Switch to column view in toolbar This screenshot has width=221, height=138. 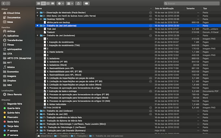[48, 3]
